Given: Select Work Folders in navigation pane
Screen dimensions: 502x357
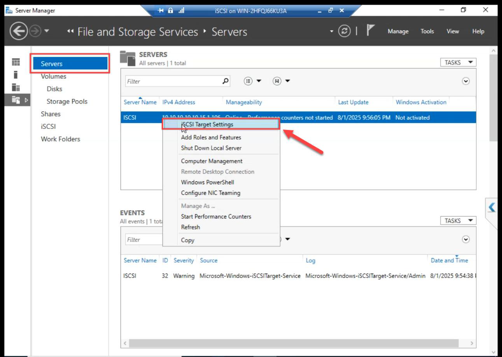Looking at the screenshot, I should click(60, 139).
